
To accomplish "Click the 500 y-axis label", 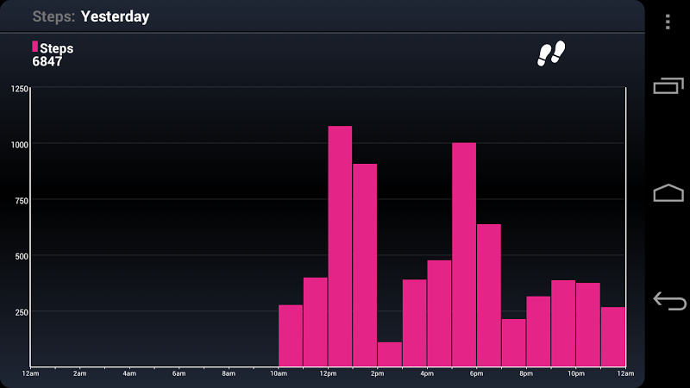I will point(22,256).
